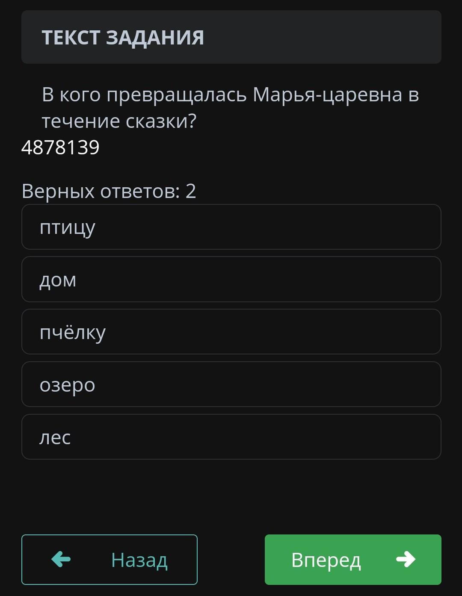Tick the answer option пчёлку

pyautogui.click(x=231, y=332)
